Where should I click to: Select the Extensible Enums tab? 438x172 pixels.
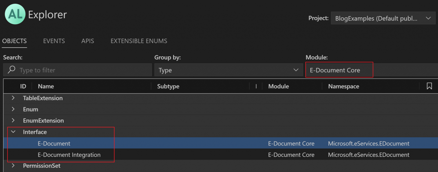[x=139, y=41]
